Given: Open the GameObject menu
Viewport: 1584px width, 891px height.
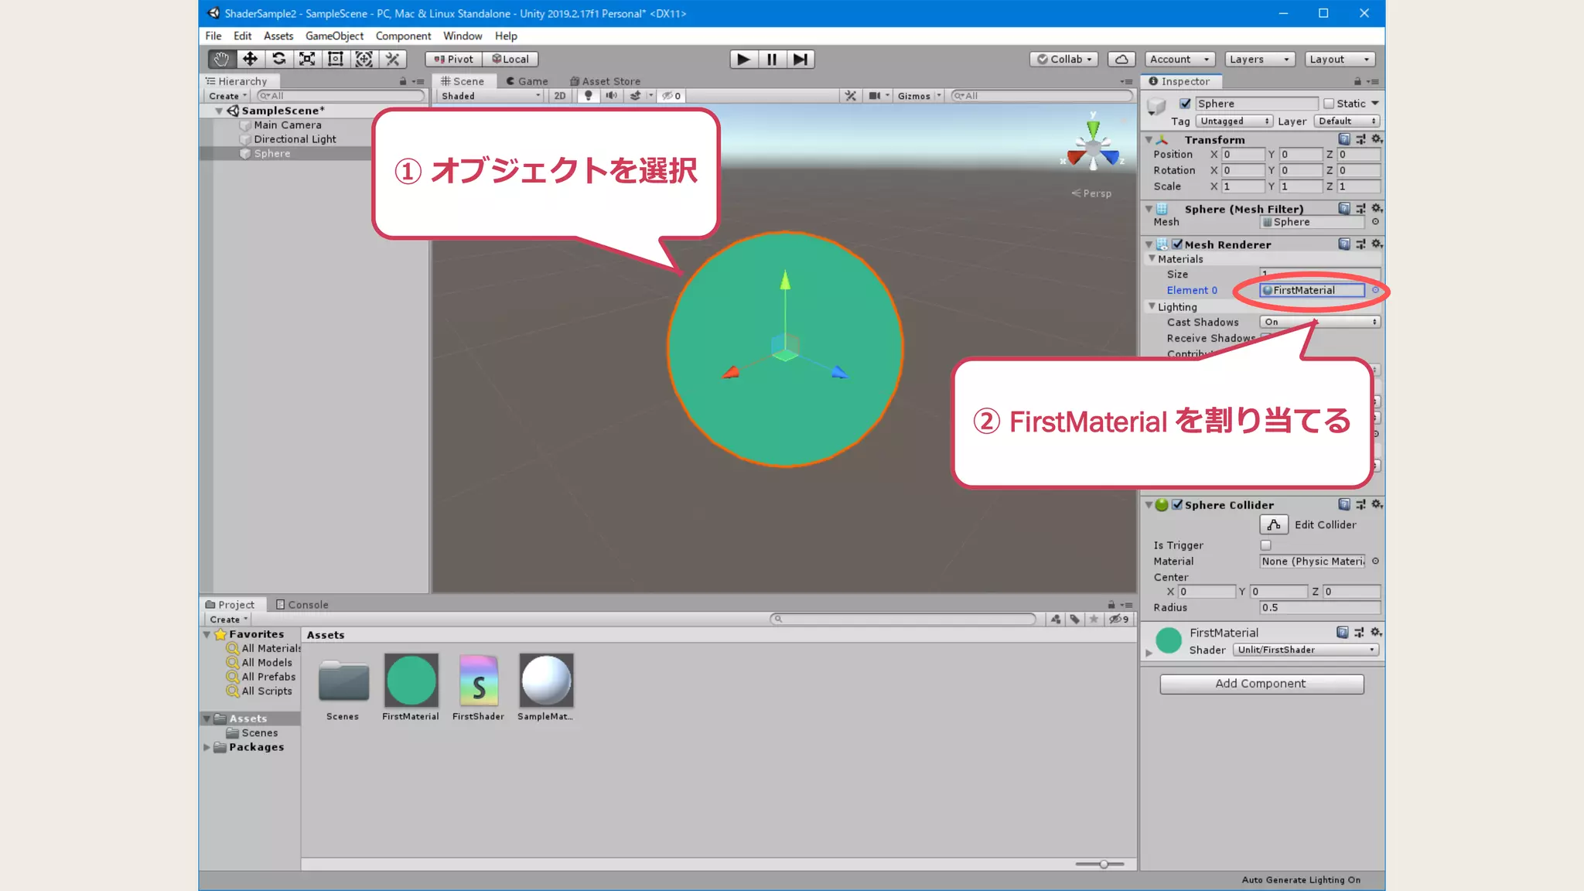Looking at the screenshot, I should pos(334,36).
